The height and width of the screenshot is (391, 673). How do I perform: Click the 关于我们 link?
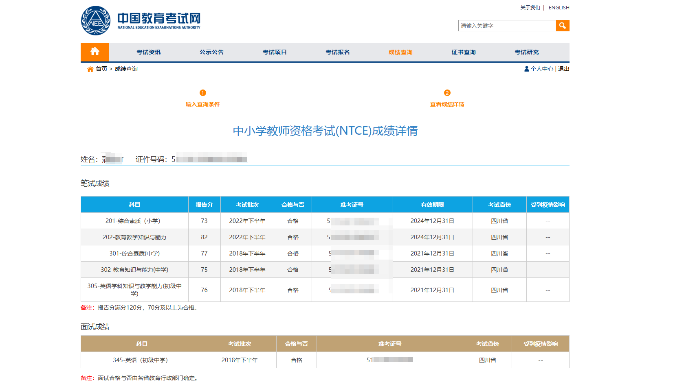(530, 8)
